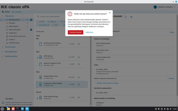The image size is (178, 111).
Task: Click the Favoriten star icon in sidebar
Action: [x=7, y=23]
